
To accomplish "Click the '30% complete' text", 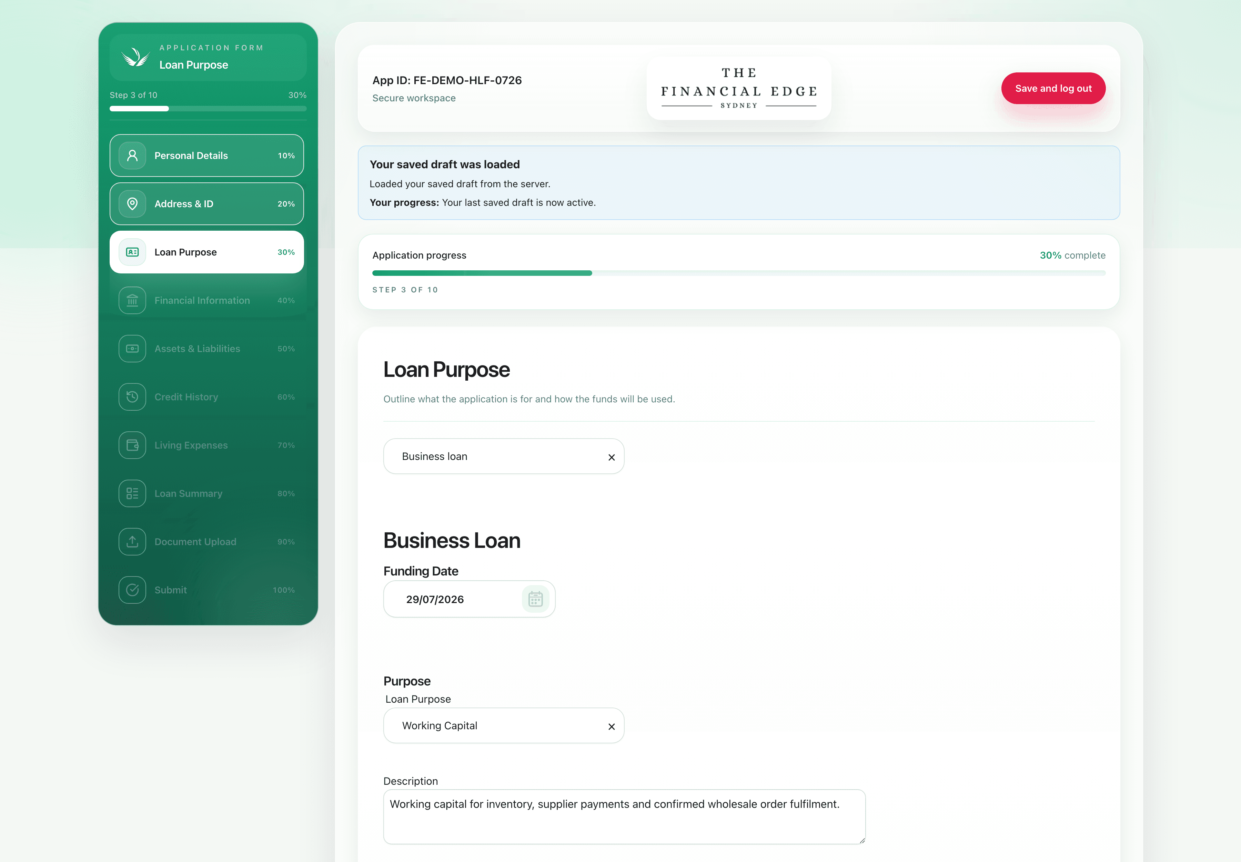I will tap(1072, 255).
